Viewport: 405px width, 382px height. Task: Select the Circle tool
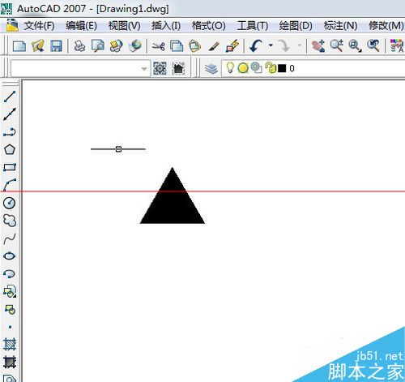[x=10, y=203]
